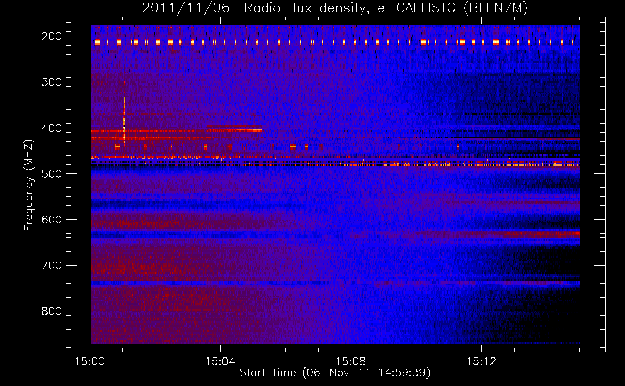625x386 pixels.
Task: Click the 15:04 time tick label
Action: tap(220, 361)
